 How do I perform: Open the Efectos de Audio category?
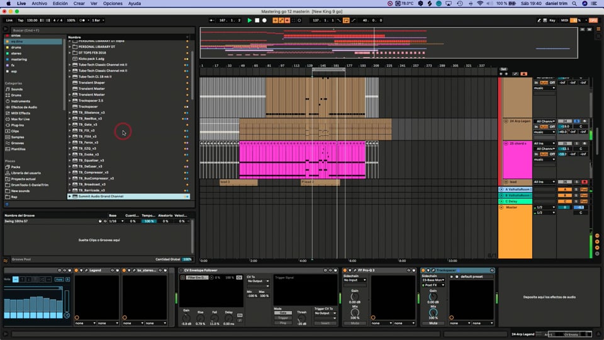[x=24, y=107]
